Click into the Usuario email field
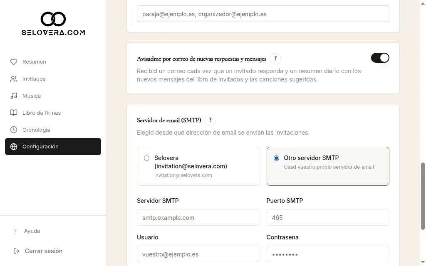 198,254
